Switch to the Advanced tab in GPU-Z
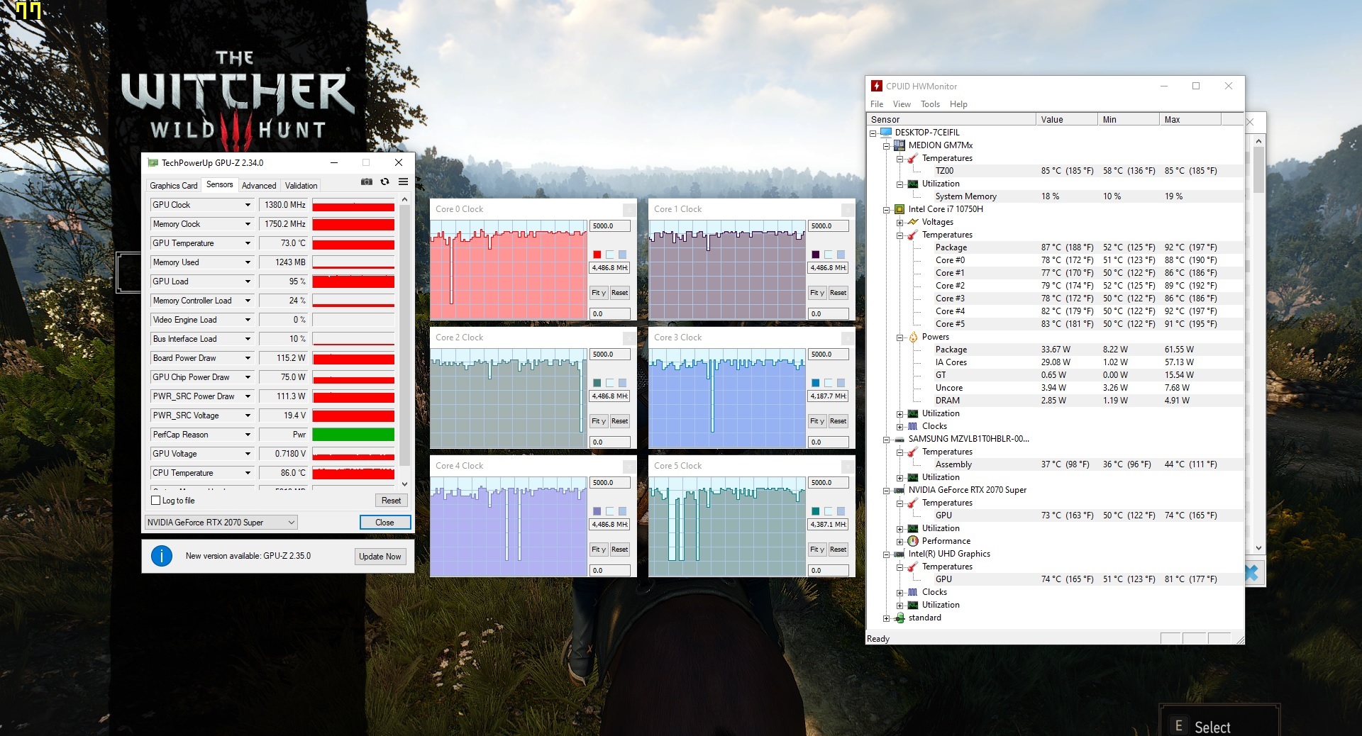 259,186
